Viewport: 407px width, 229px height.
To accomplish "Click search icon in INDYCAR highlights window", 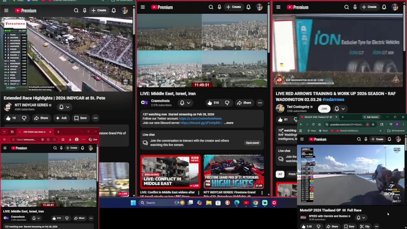I will click(x=76, y=10).
